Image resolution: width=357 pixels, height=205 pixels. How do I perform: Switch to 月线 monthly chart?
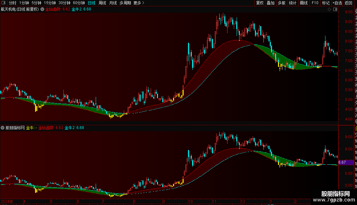coord(113,3)
